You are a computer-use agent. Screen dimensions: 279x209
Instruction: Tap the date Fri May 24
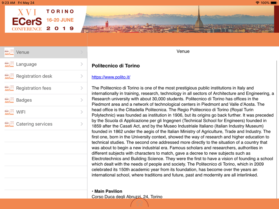point(26,3)
